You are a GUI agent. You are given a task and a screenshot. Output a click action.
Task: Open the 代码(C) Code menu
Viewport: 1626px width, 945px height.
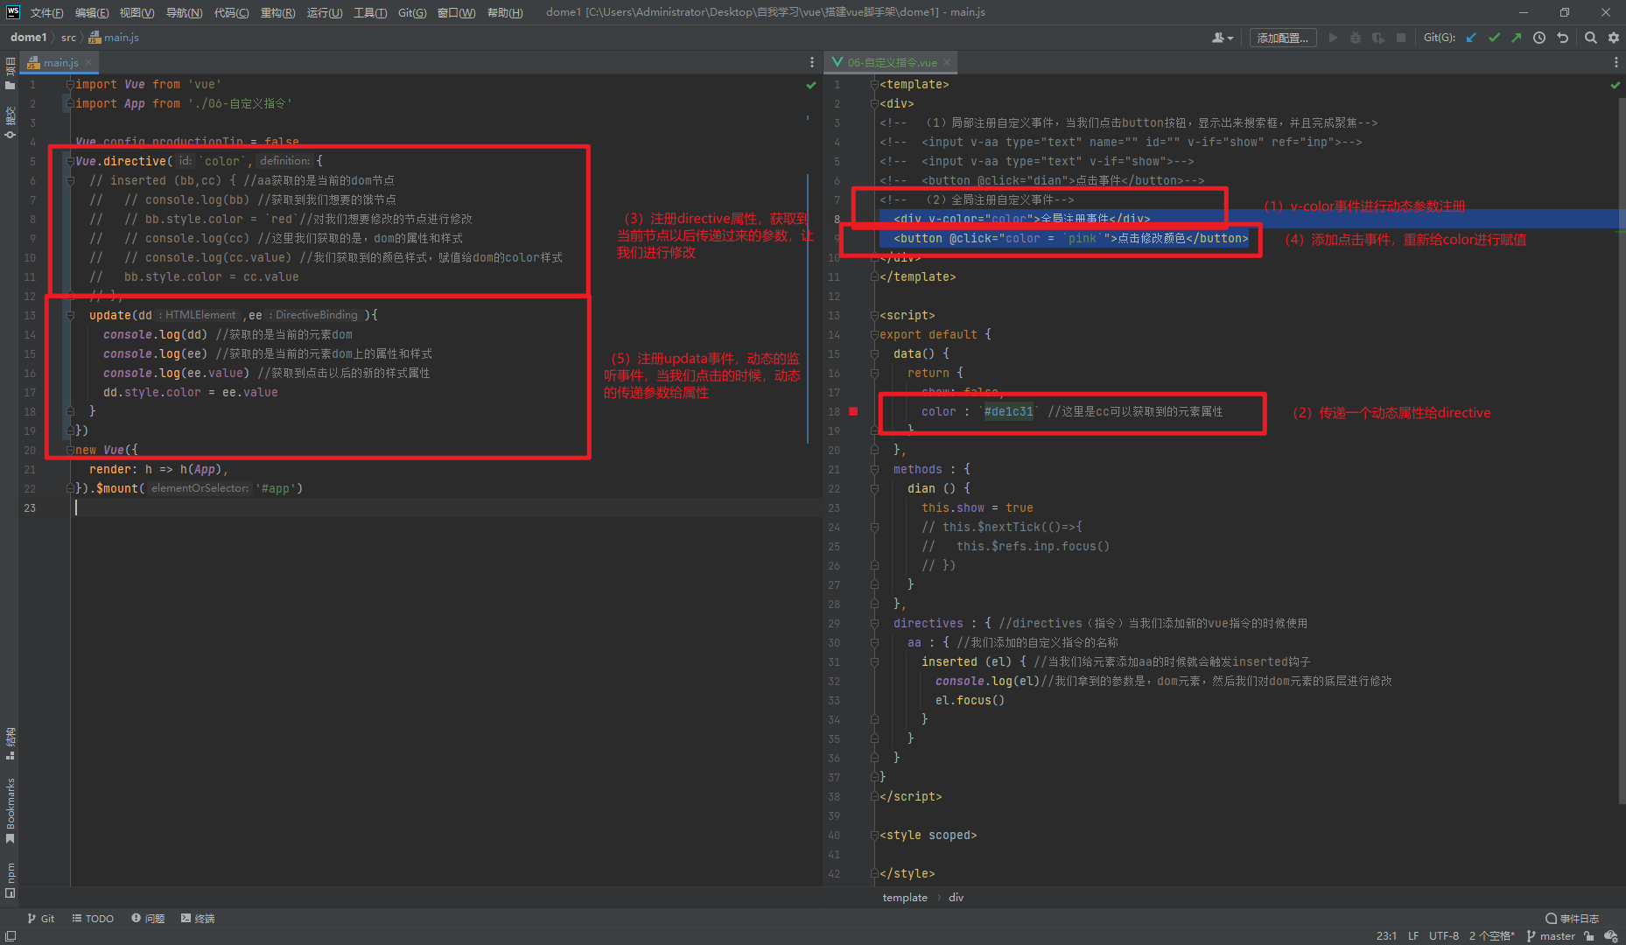coord(231,12)
